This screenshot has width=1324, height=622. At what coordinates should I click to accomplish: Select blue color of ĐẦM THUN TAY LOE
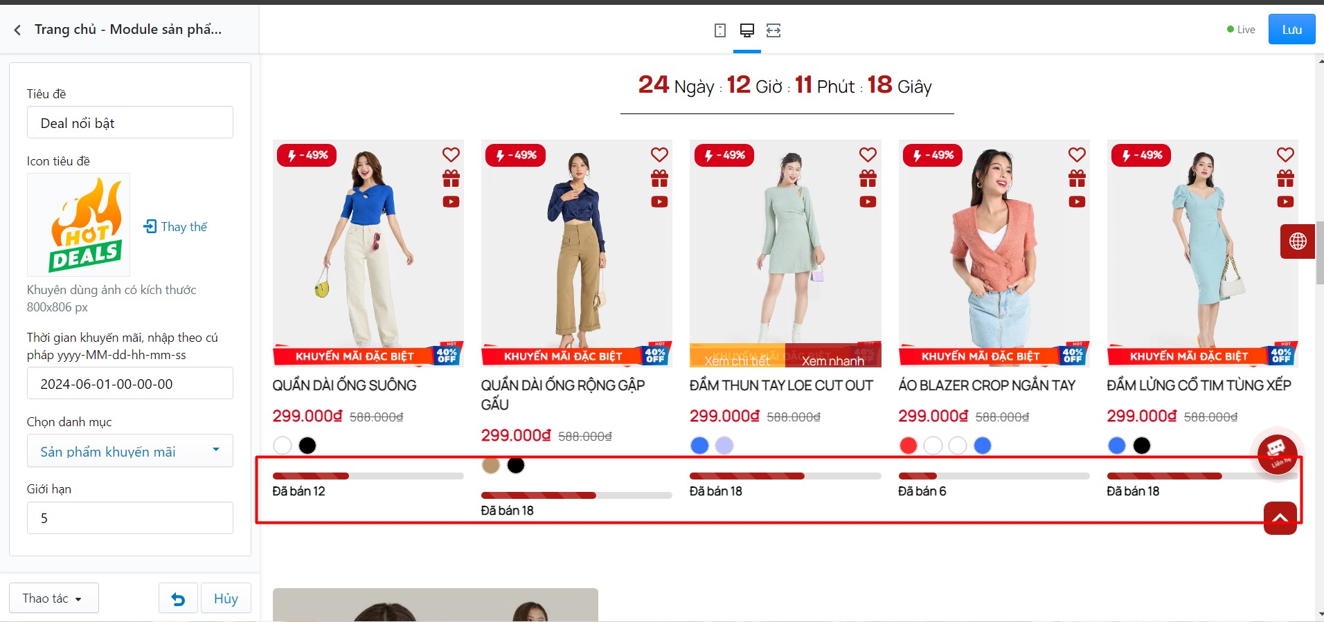(699, 446)
